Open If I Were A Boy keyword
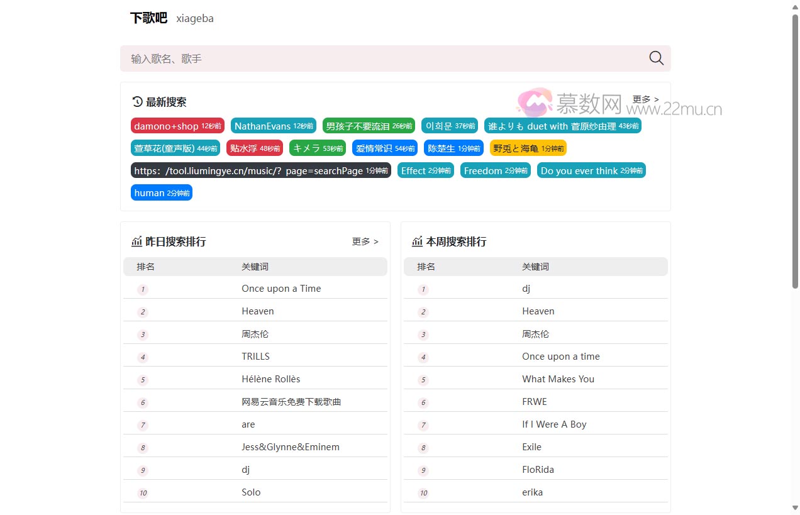Viewport: 800px width, 515px height. [x=554, y=424]
